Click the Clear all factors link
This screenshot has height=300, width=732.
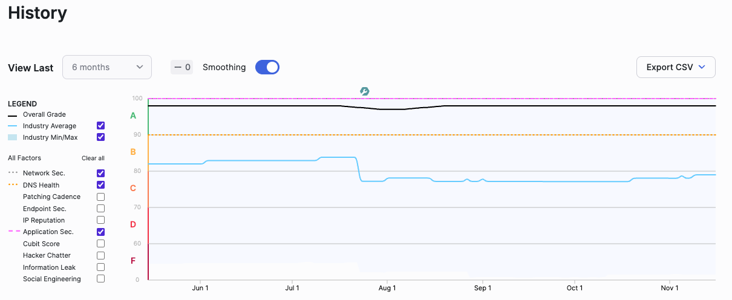point(93,158)
